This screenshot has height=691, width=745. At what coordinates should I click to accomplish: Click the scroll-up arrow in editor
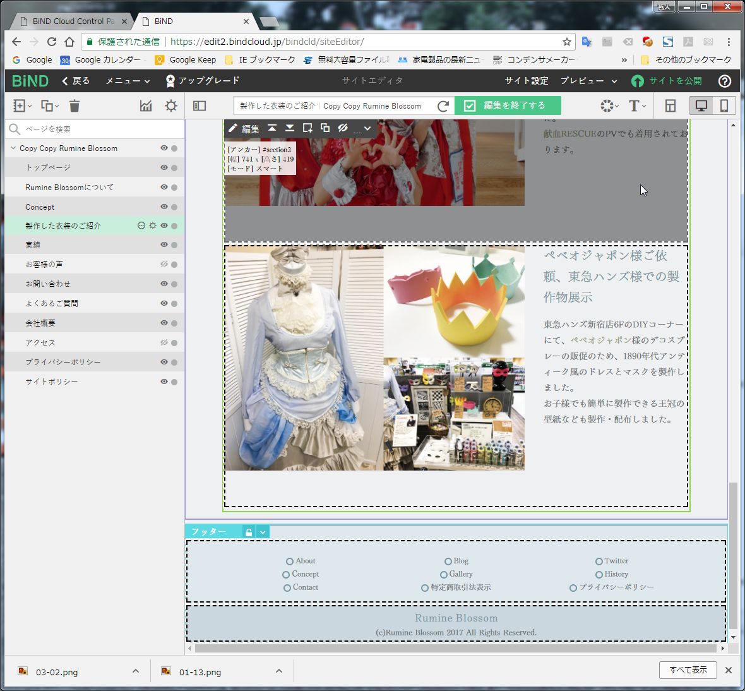coord(733,125)
